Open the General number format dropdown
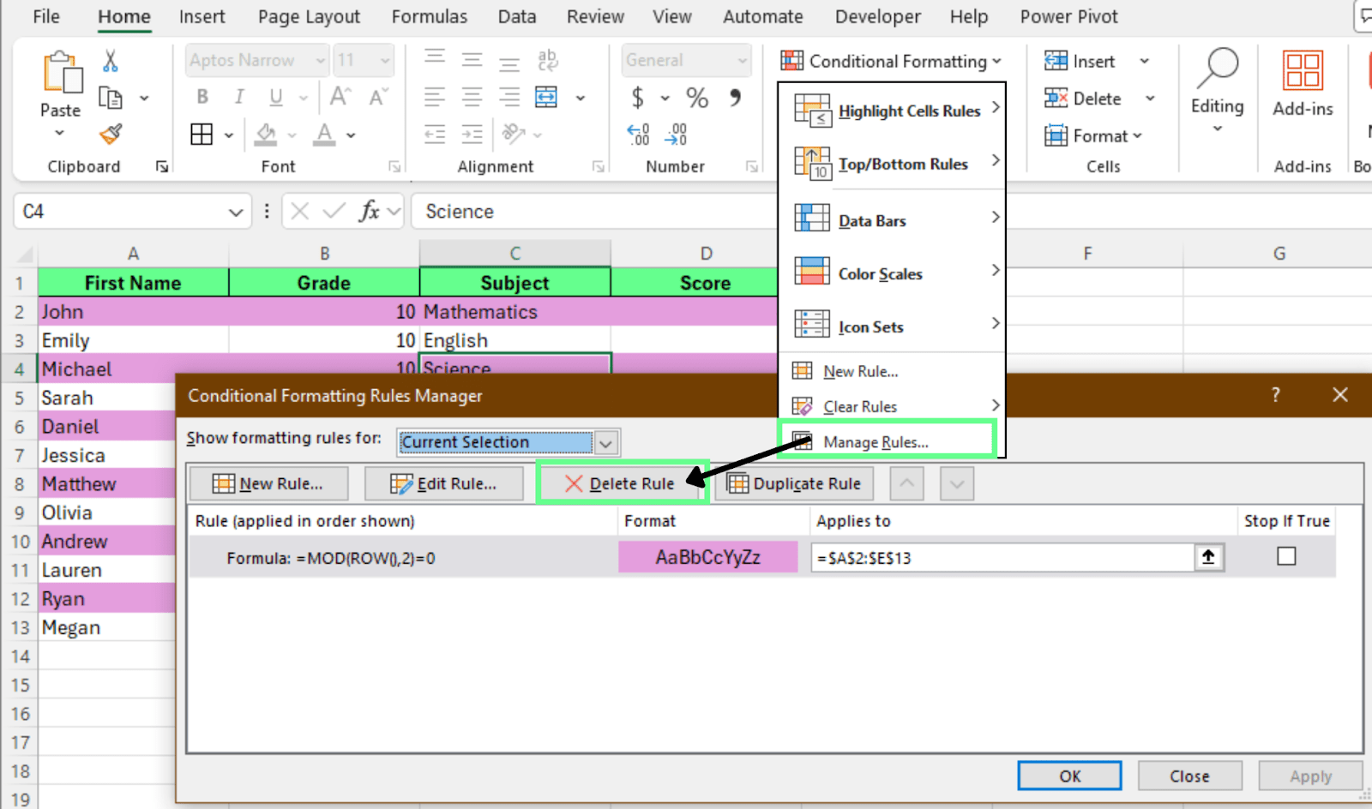The height and width of the screenshot is (809, 1372). click(x=742, y=60)
